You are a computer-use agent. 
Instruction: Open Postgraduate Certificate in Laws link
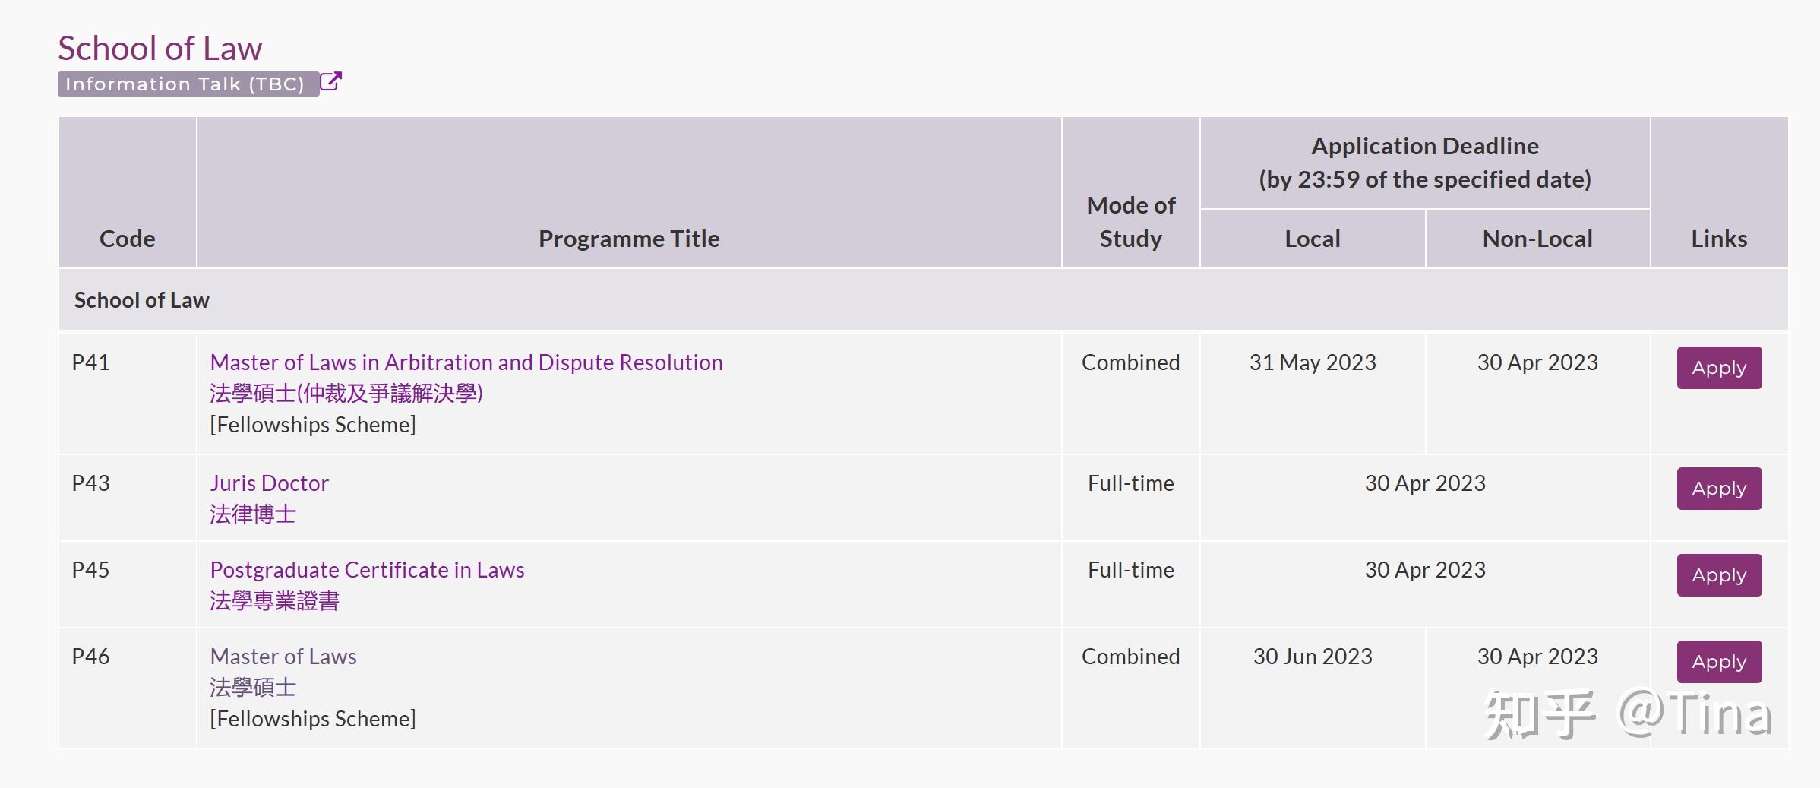[x=367, y=570]
